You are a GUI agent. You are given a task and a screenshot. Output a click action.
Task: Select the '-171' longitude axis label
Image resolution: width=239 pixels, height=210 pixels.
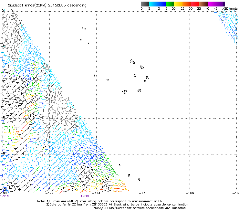click(x=143, y=193)
